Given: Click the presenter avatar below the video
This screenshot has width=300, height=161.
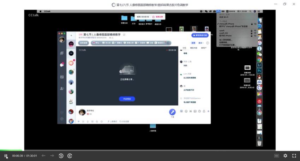Looking at the screenshot, I should pos(82,112).
